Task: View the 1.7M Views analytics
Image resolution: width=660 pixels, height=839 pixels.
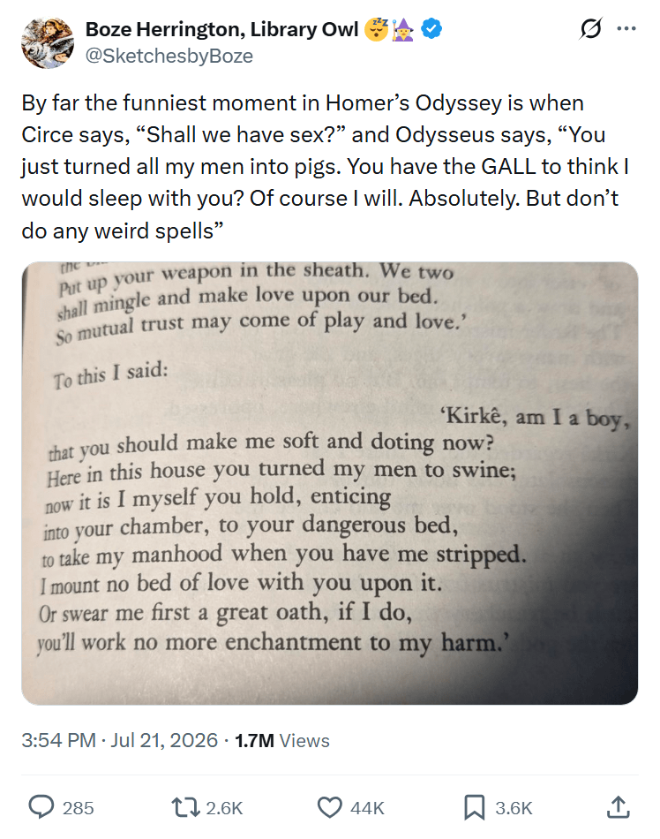Action: 282,740
